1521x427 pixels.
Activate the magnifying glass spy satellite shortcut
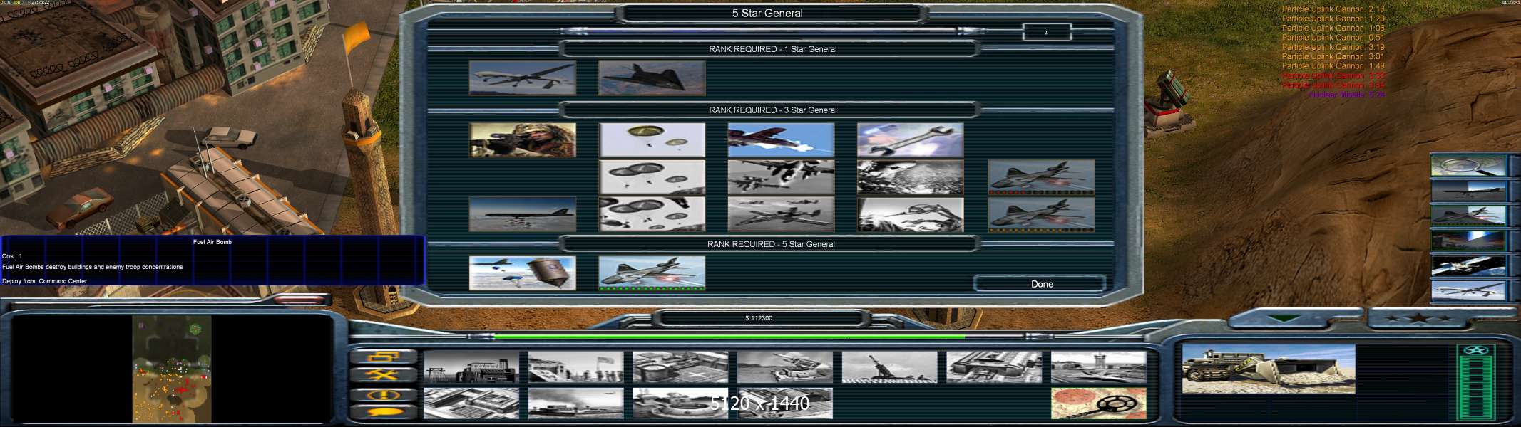[1468, 167]
